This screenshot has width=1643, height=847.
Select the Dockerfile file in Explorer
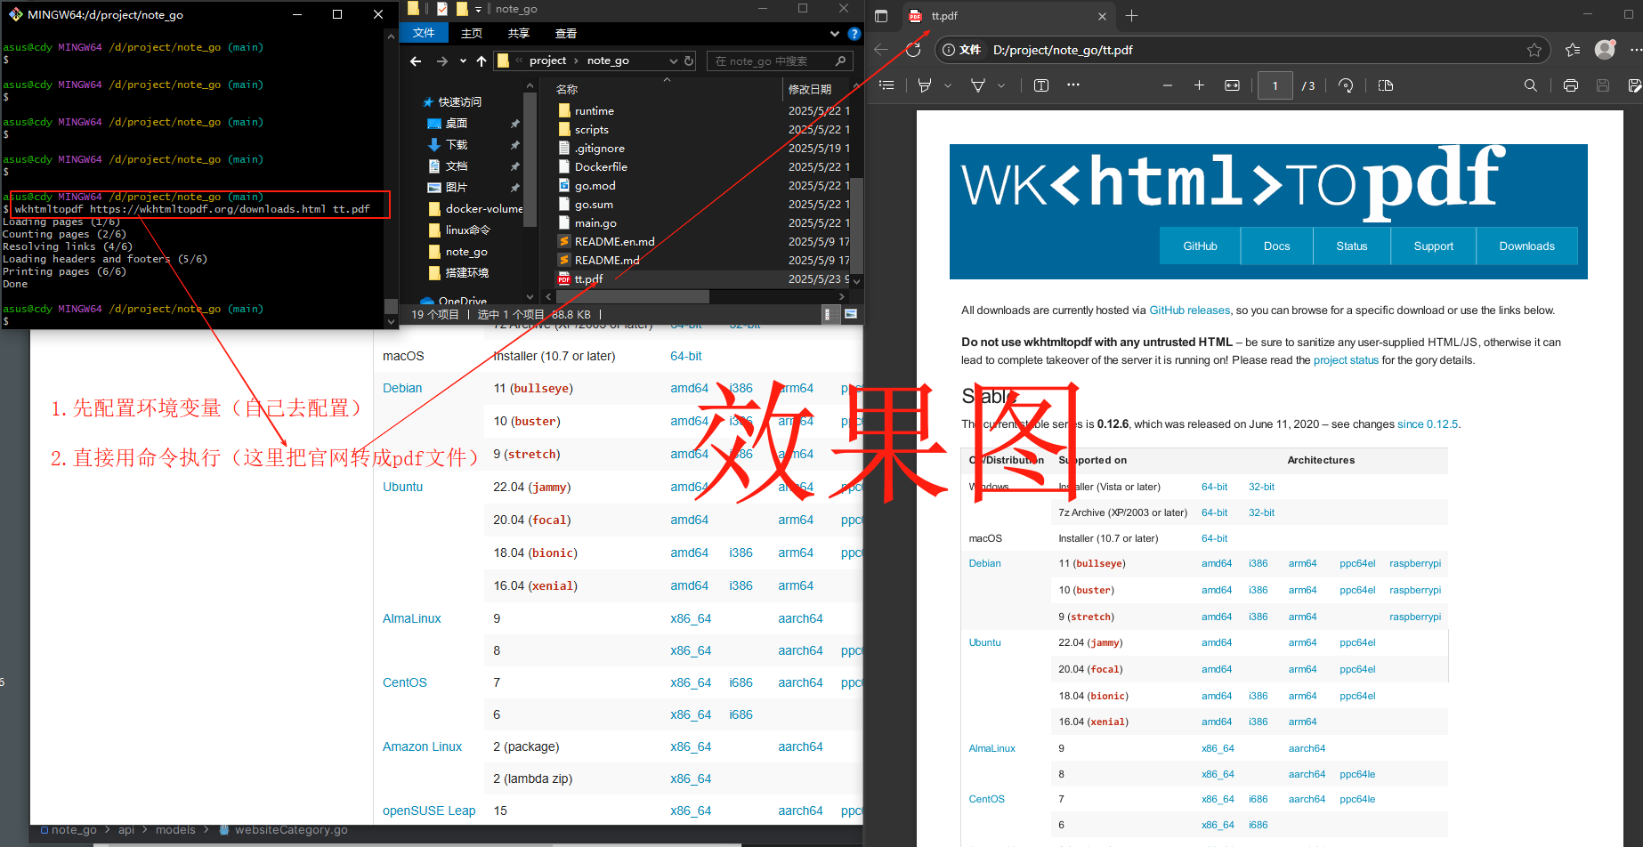tap(601, 167)
